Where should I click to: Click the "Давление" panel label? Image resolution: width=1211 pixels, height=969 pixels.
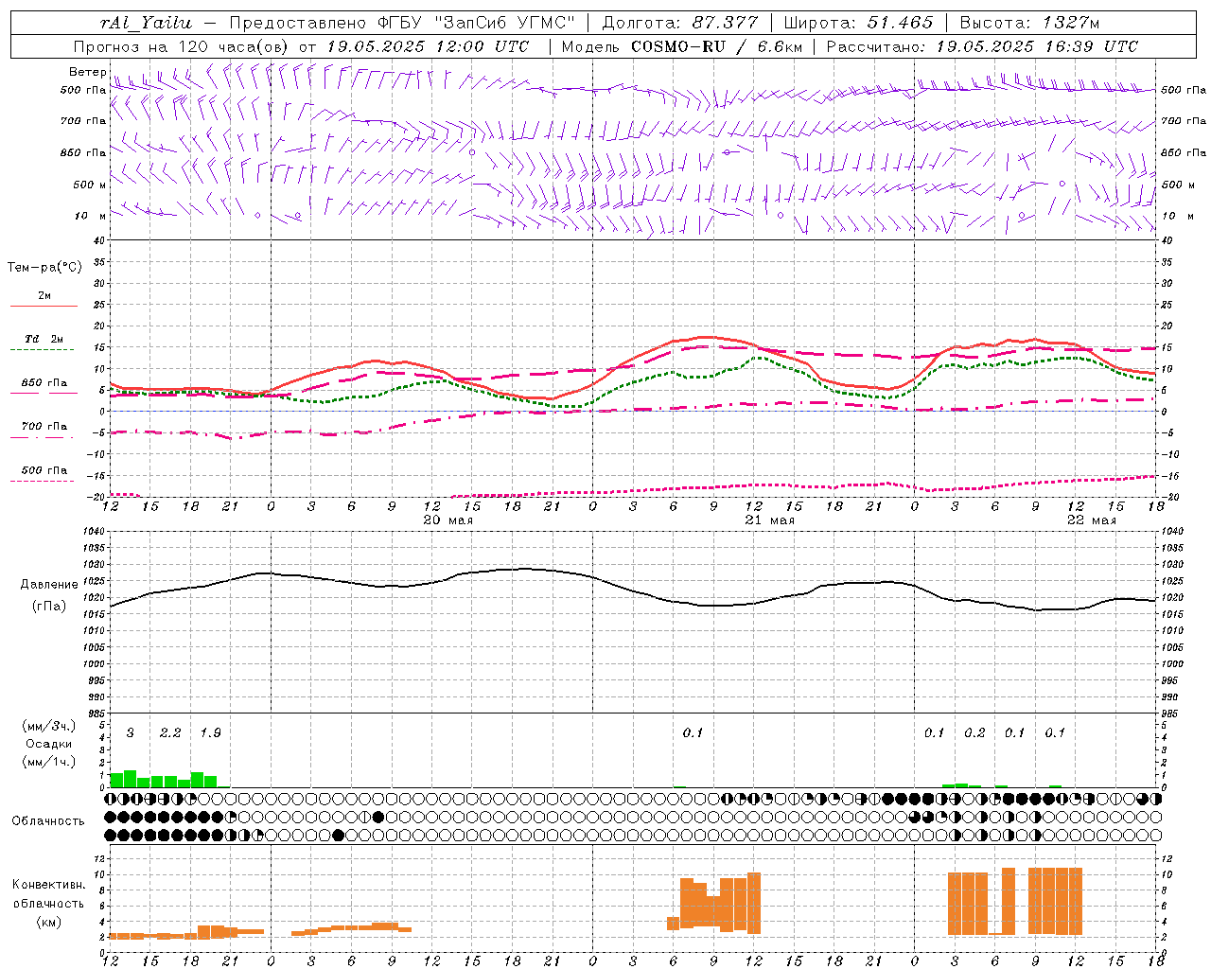(x=49, y=585)
